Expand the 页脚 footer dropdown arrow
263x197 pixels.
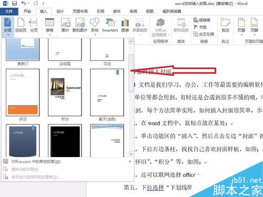(x=255, y=35)
